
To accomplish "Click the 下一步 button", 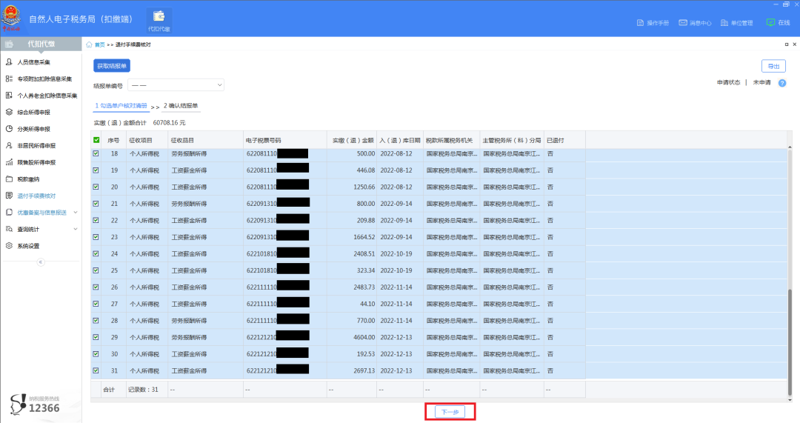I will click(x=450, y=412).
